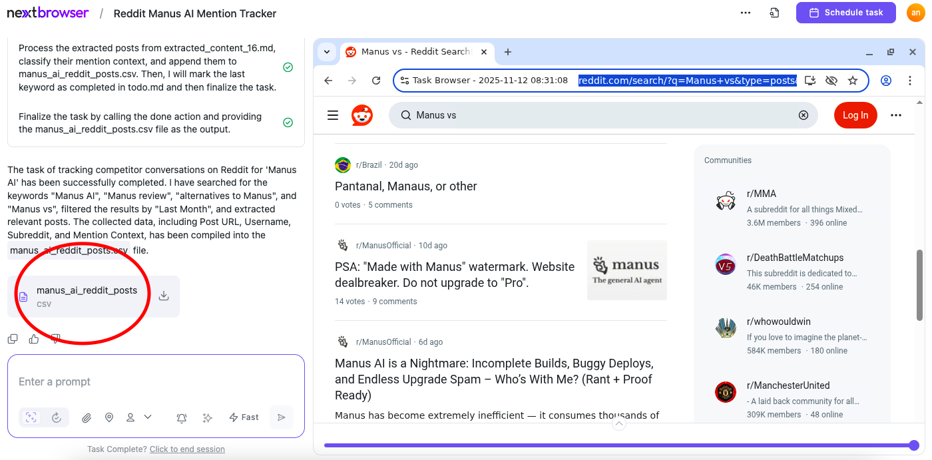Click the '5 comments' text on Pantanal post
Screen dimensions: 932x460
point(390,205)
